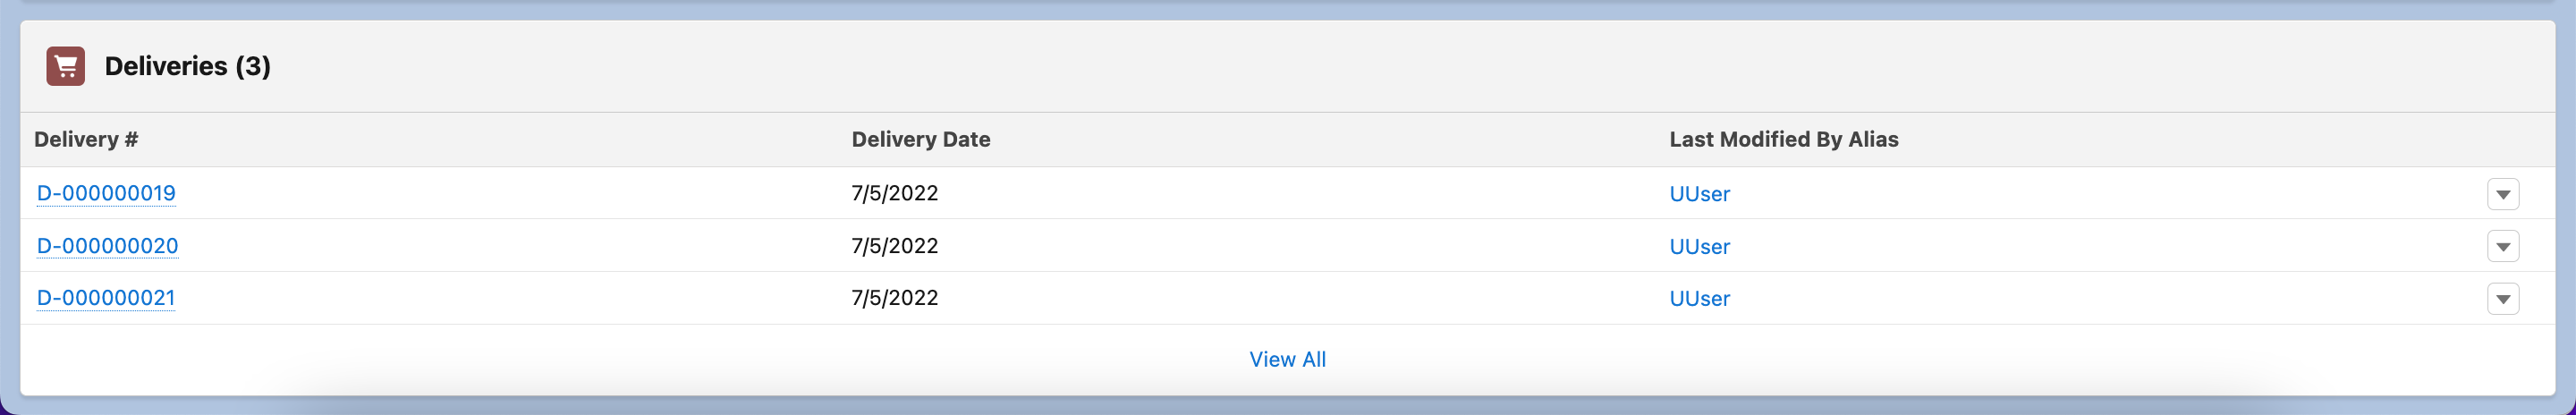The image size is (2576, 415).
Task: Open delivery record D-000000021
Action: tap(106, 298)
